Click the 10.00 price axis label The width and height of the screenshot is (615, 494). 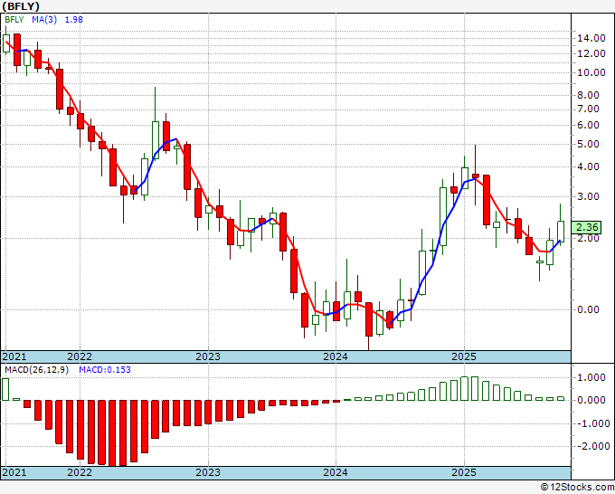[x=591, y=72]
